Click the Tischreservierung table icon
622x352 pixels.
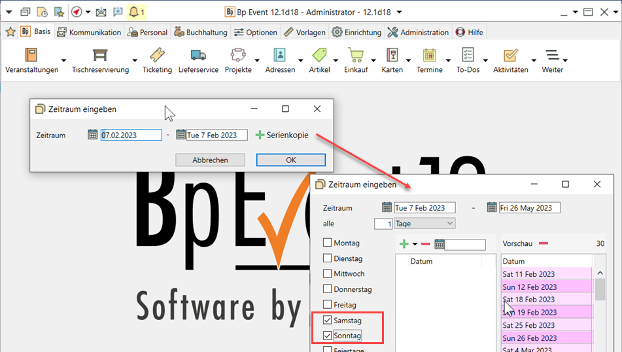pos(100,55)
